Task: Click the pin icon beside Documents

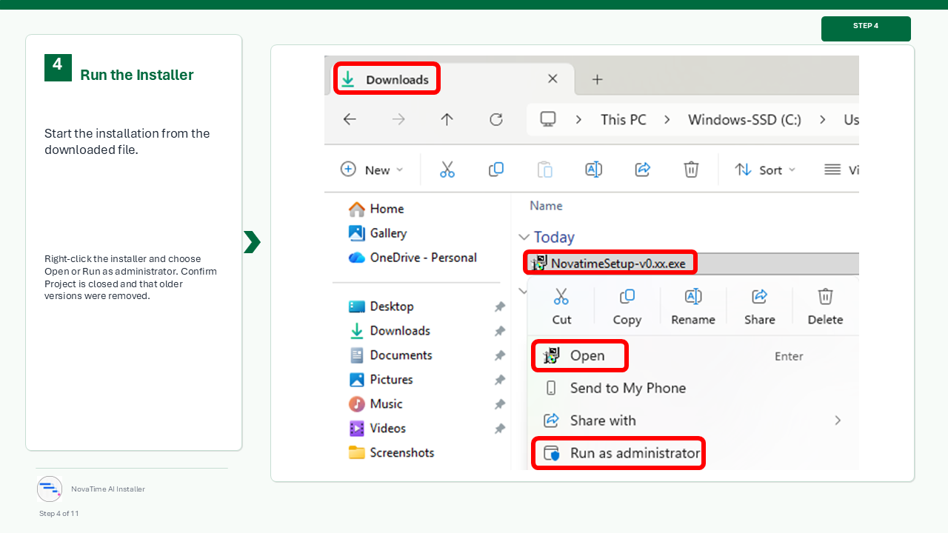Action: tap(500, 355)
